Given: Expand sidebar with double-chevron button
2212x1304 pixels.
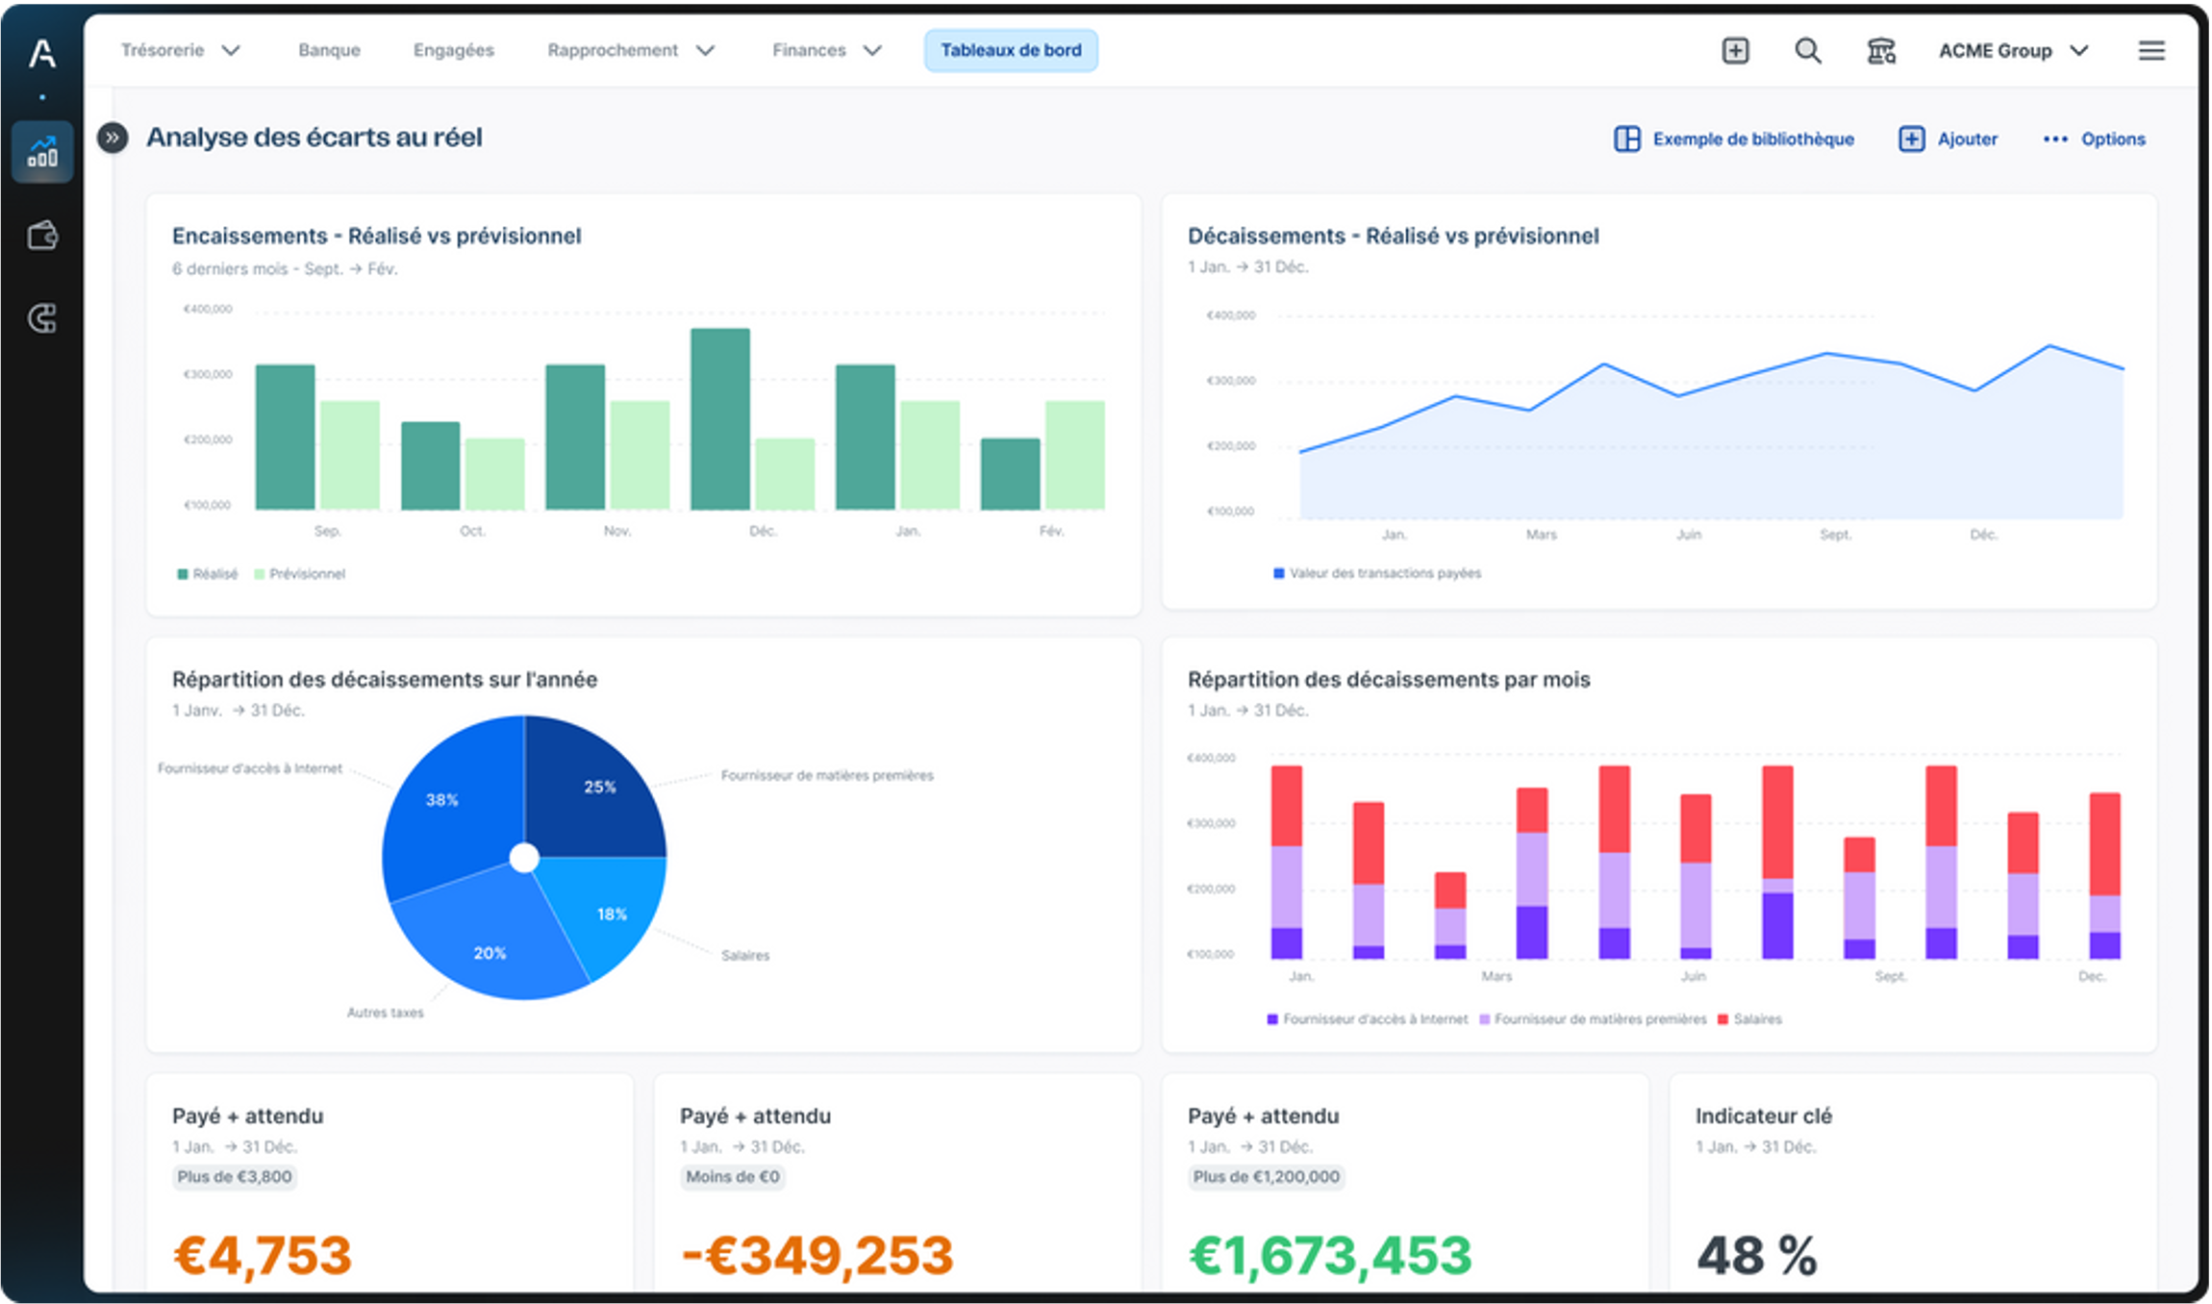Looking at the screenshot, I should point(113,138).
